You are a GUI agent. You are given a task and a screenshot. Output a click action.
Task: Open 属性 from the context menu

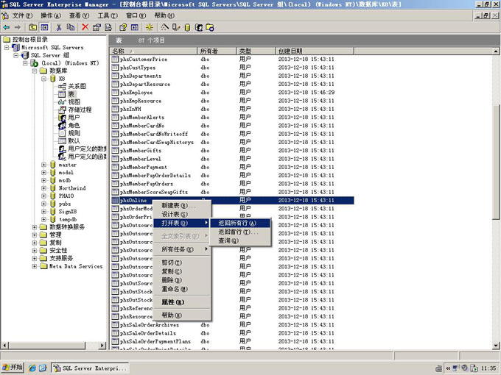tap(172, 302)
